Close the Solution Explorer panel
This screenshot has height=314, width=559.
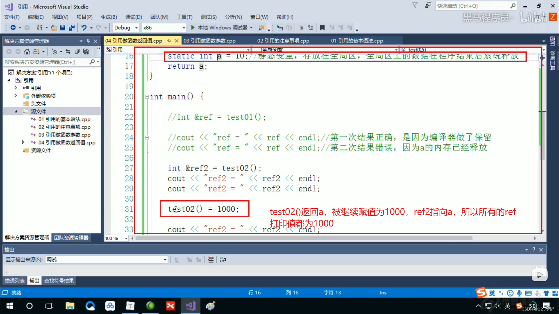[95, 41]
